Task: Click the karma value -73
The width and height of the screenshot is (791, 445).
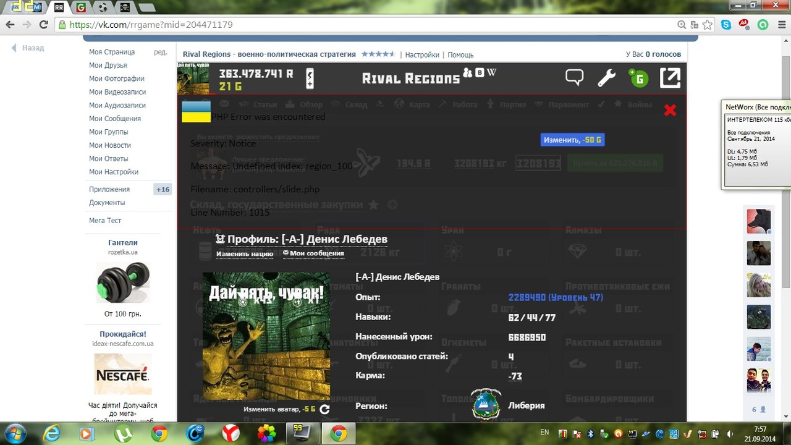Action: click(x=515, y=376)
